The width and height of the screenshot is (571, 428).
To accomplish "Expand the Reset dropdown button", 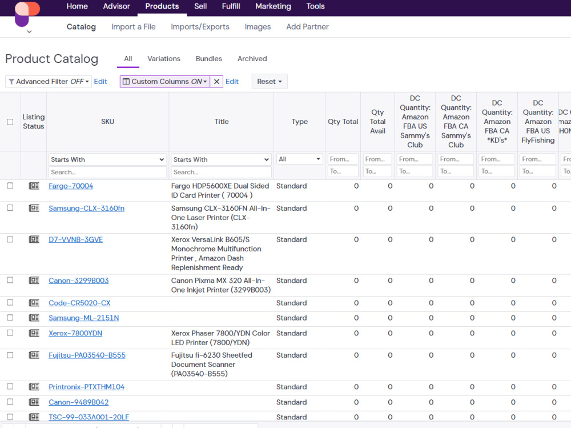I will 270,82.
